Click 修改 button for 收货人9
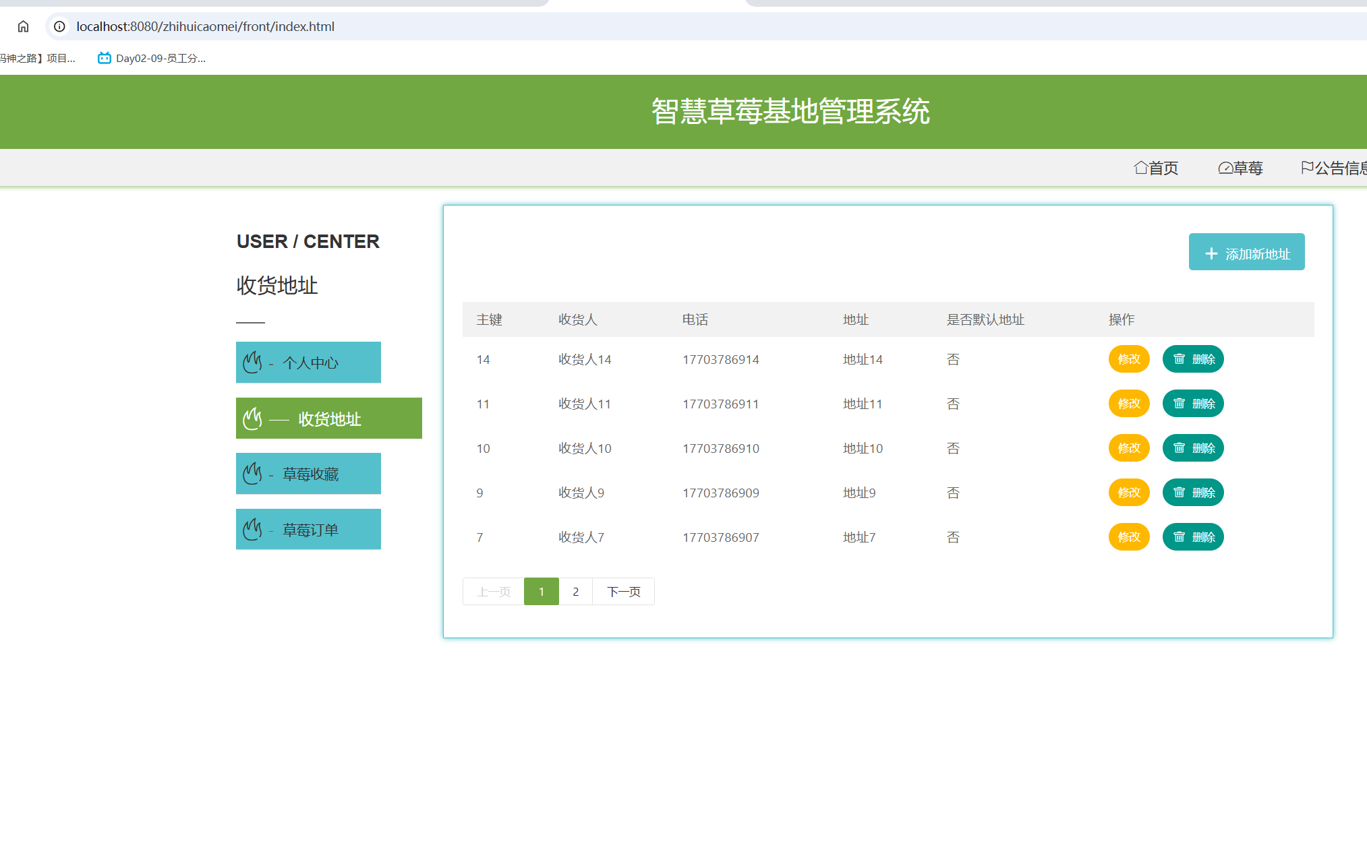 (x=1129, y=492)
